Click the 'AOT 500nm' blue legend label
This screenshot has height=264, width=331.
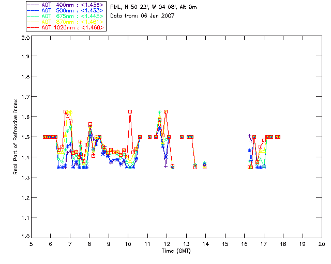pyautogui.click(x=57, y=10)
